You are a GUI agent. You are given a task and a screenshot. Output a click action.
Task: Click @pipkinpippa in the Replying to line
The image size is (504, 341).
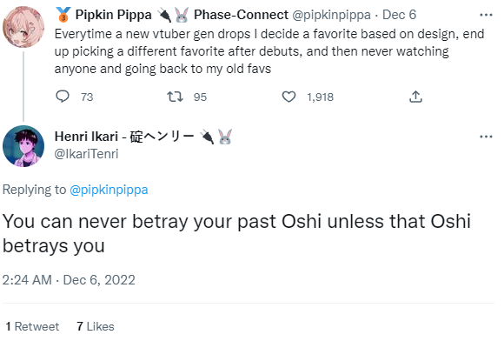pos(109,190)
